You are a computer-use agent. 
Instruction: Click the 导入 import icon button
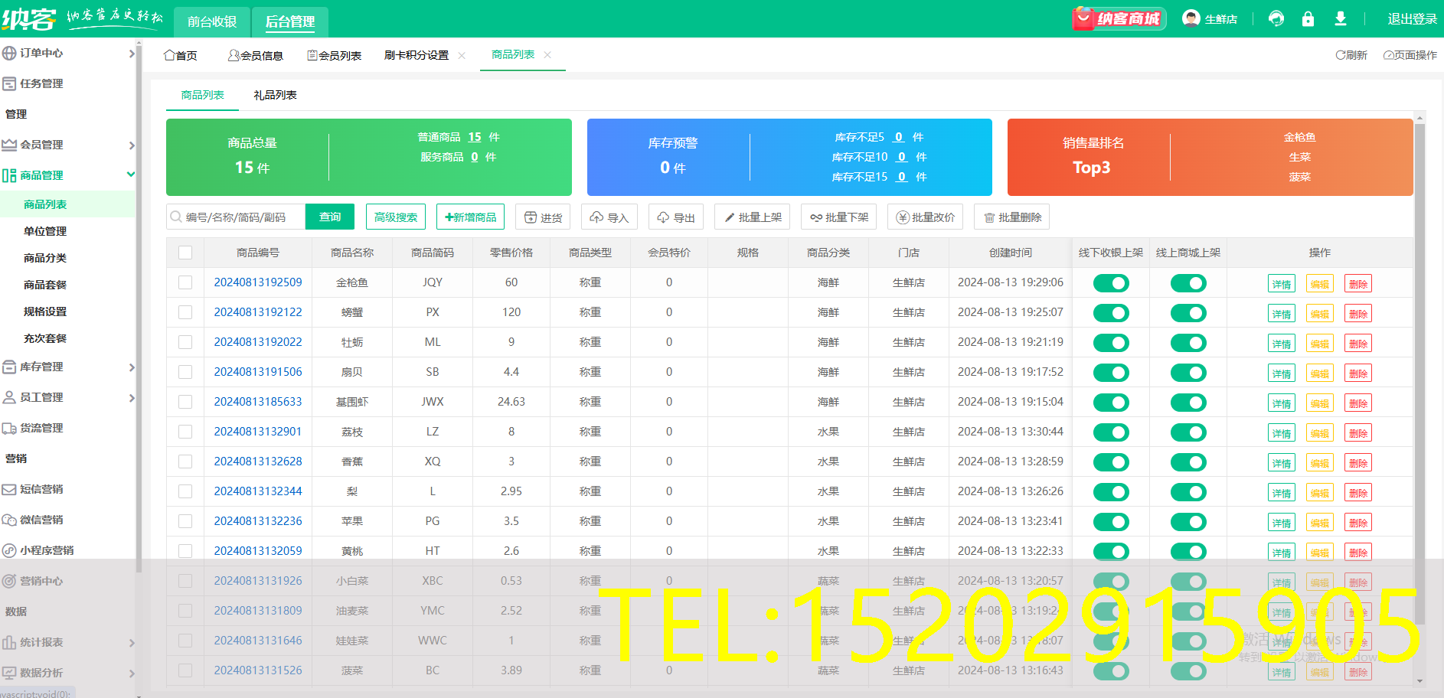pos(609,217)
